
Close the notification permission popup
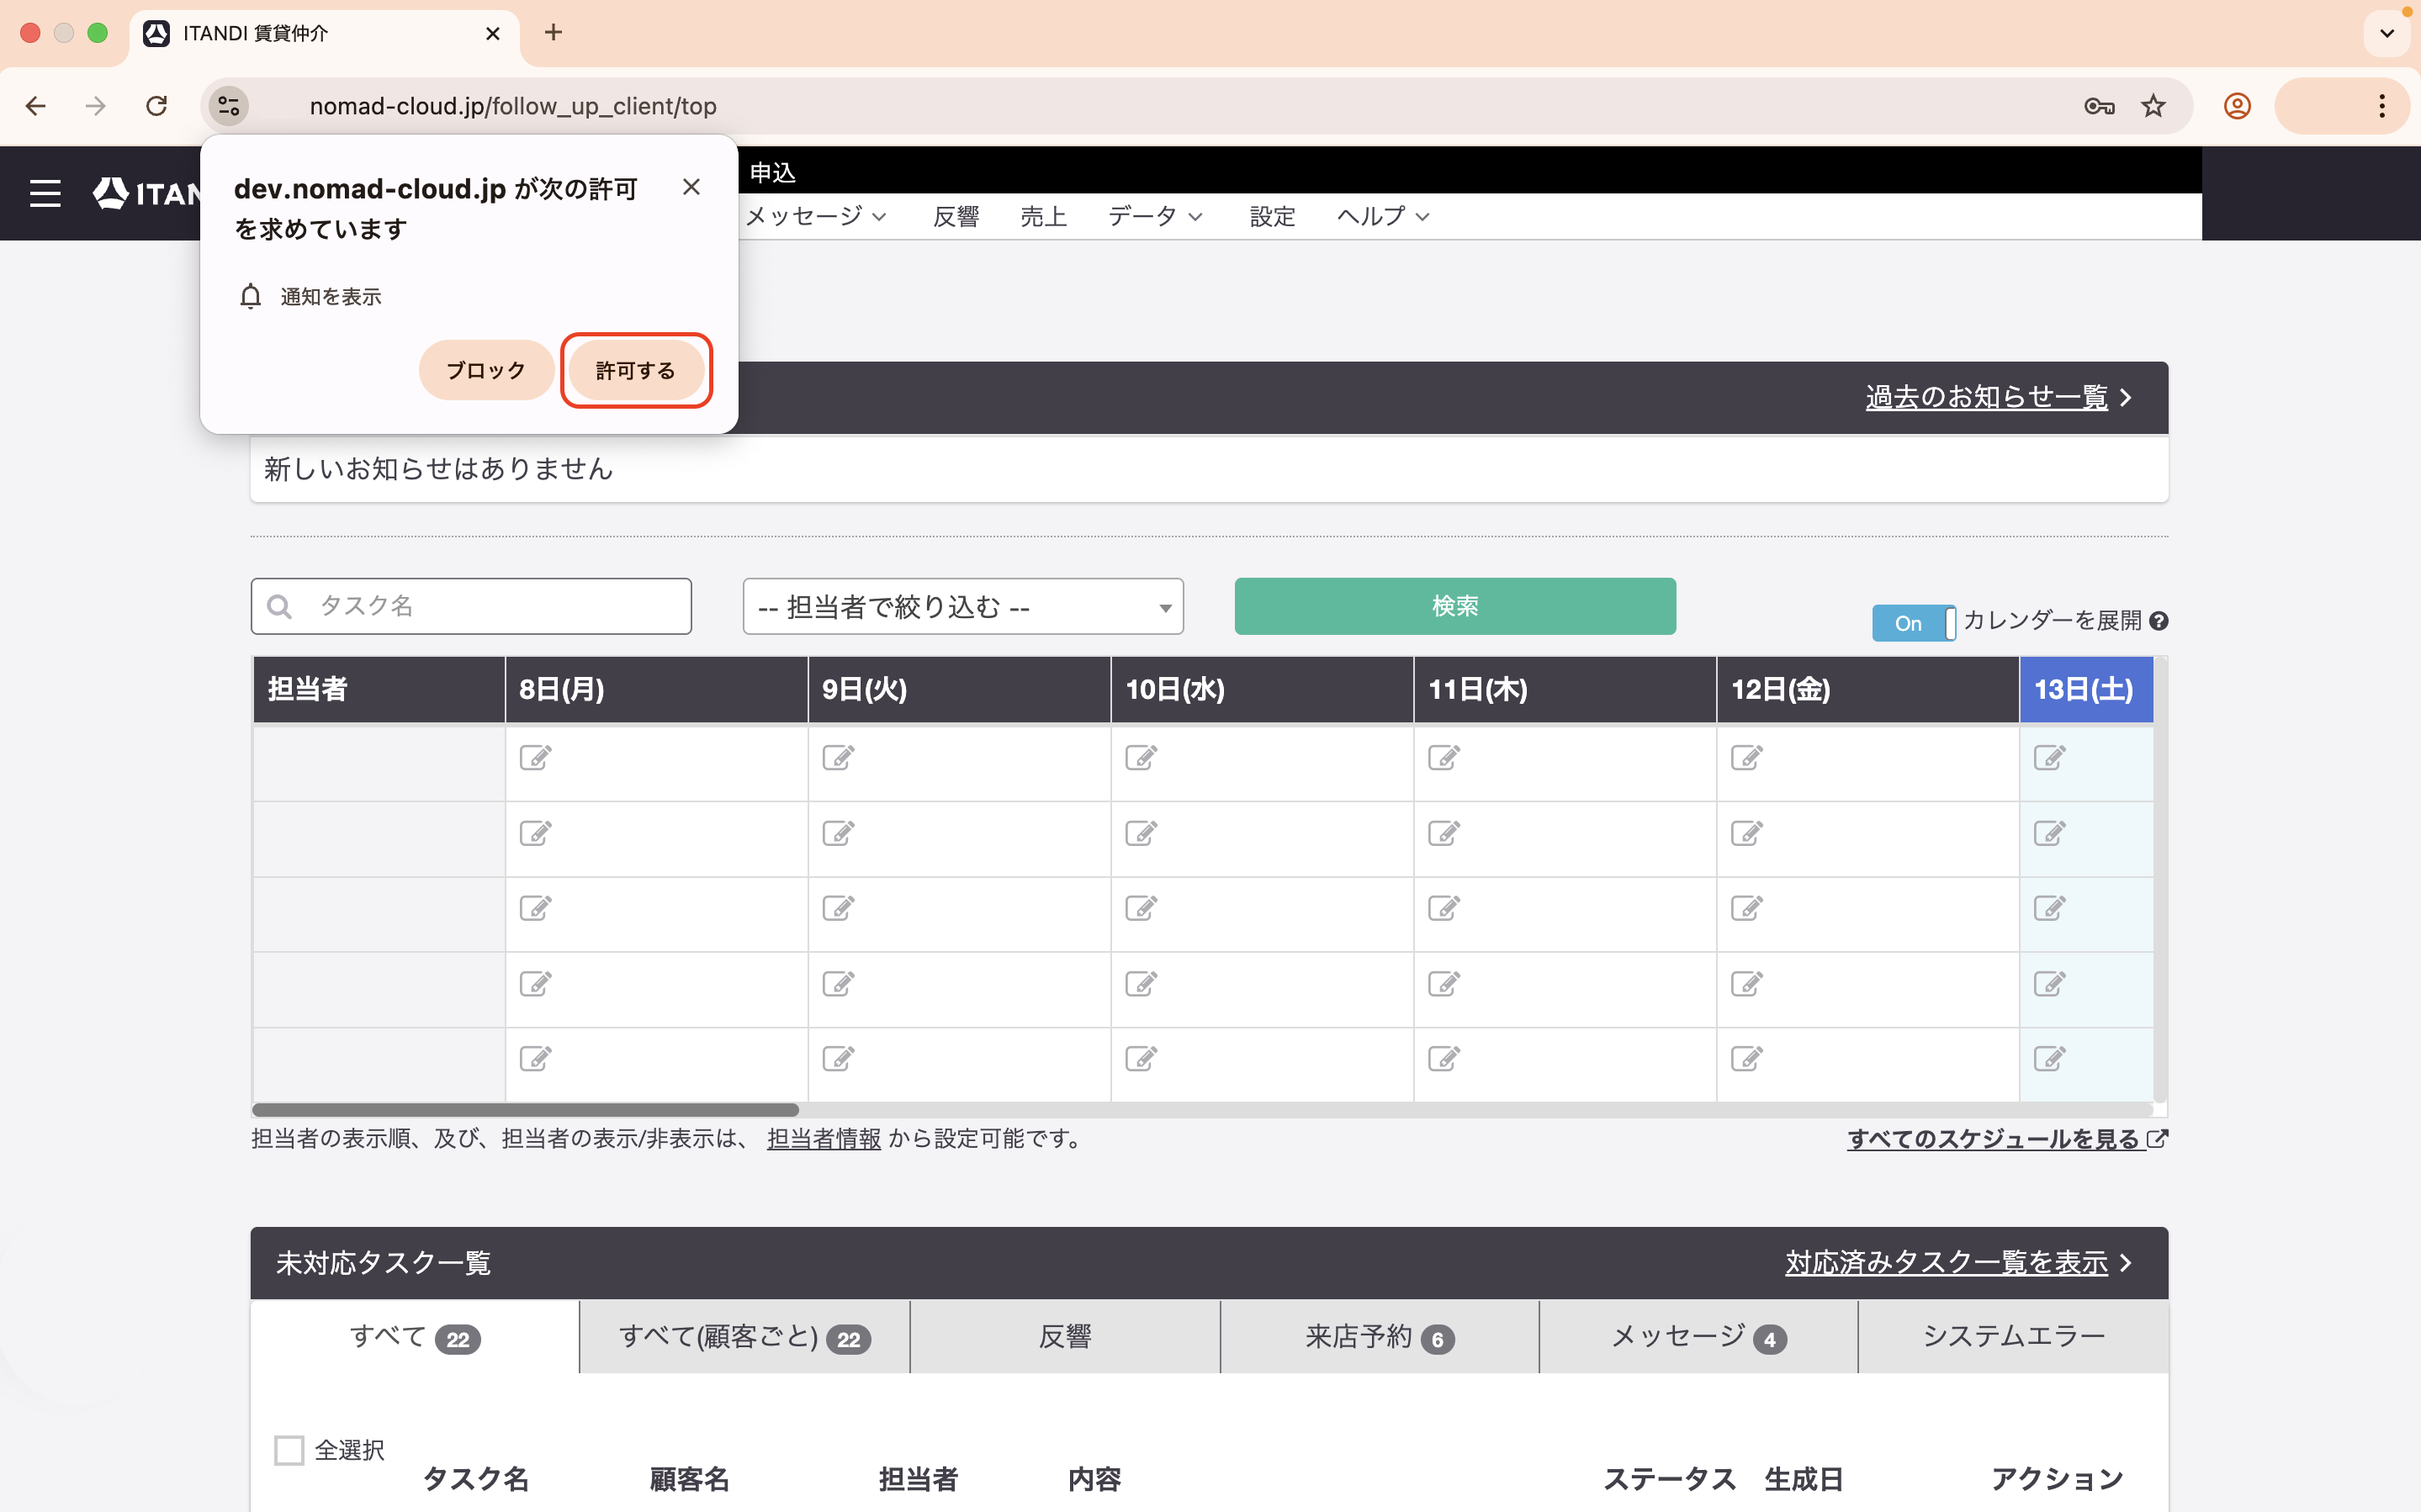coord(691,187)
